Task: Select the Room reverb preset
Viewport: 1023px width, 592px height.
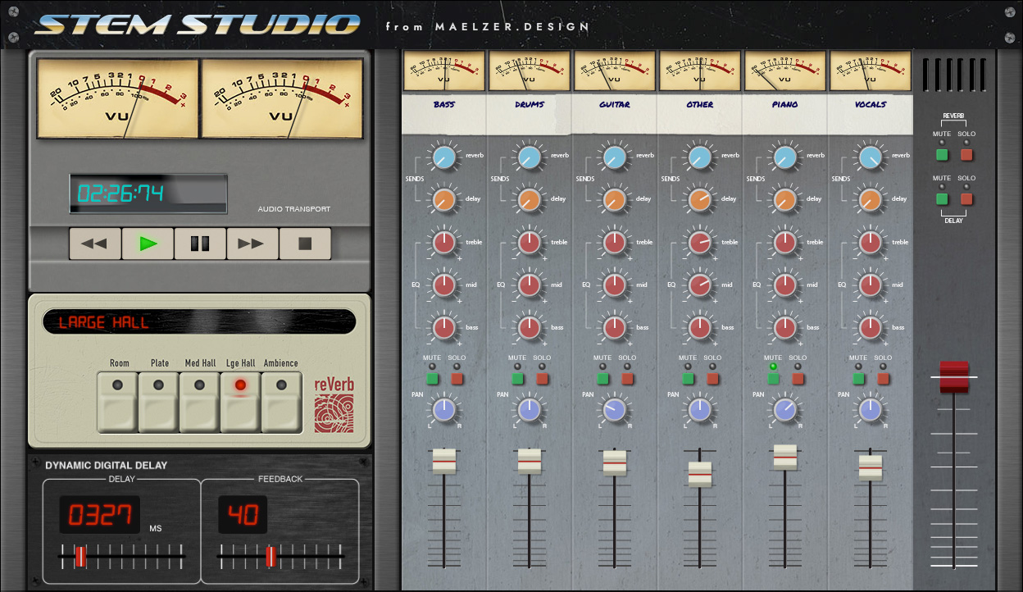Action: point(116,403)
